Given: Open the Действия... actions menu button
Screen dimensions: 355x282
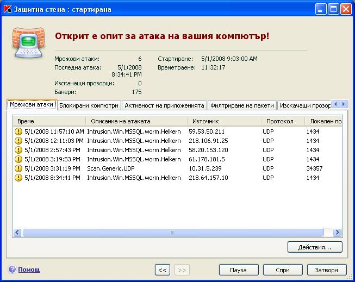Looking at the screenshot, I should tap(315, 247).
